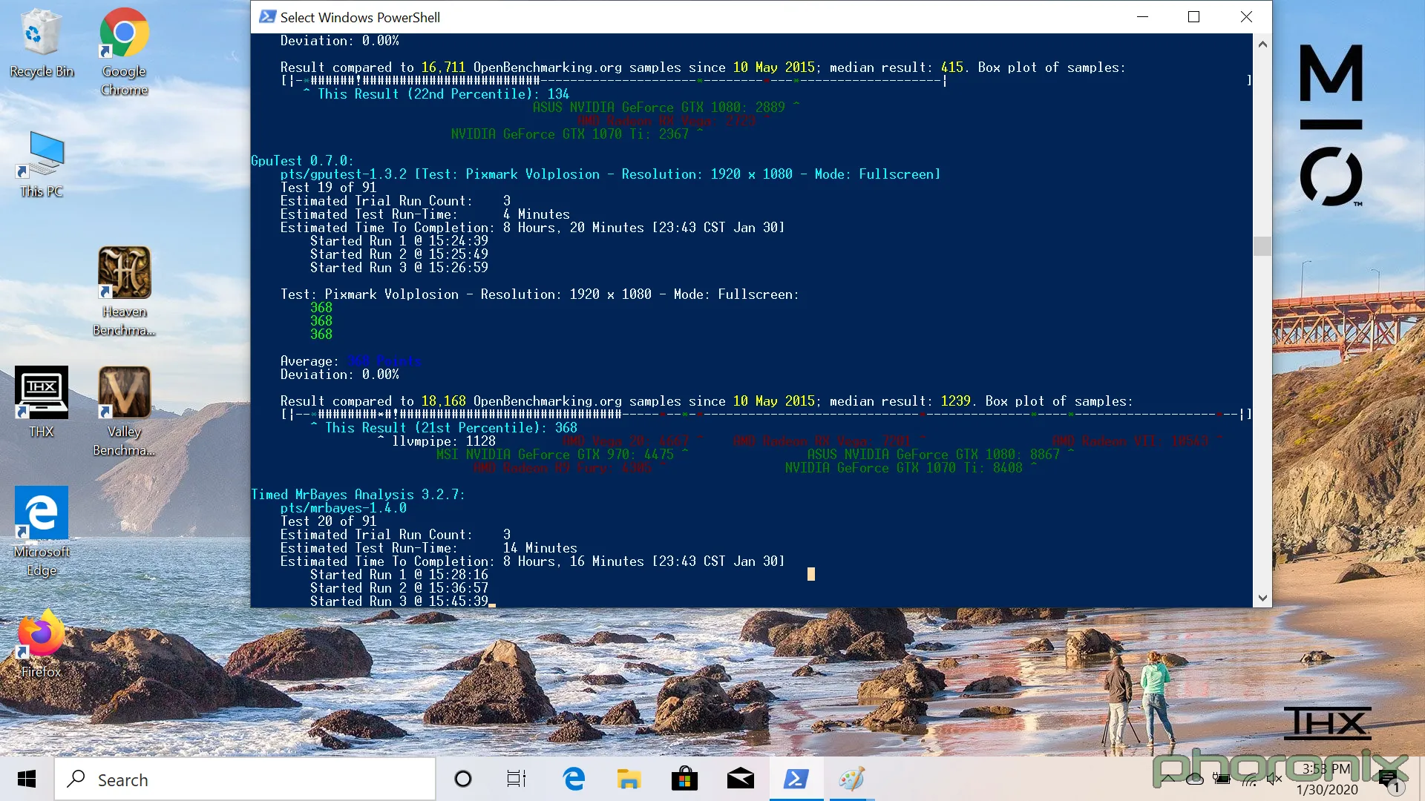Open File Explorer from the taskbar
The image size is (1425, 801).
tap(629, 779)
